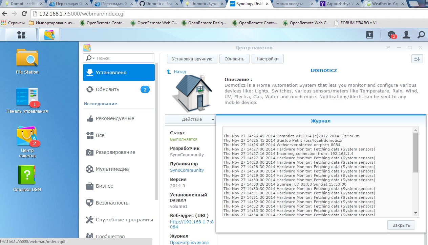Click the Просмотр журнала link

click(x=189, y=242)
